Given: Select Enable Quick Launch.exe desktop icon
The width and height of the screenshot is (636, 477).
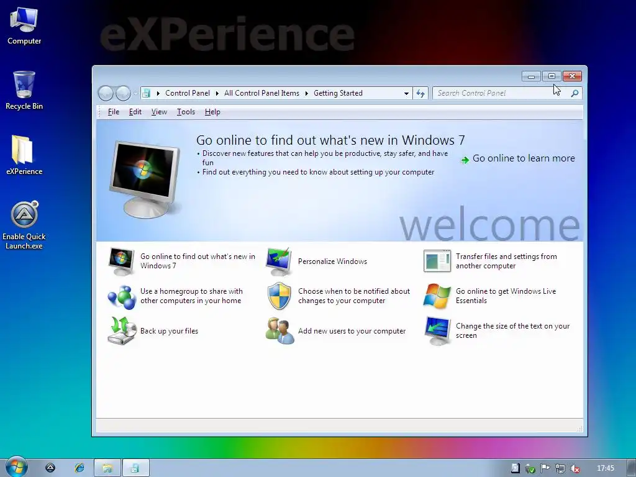Looking at the screenshot, I should point(24,225).
